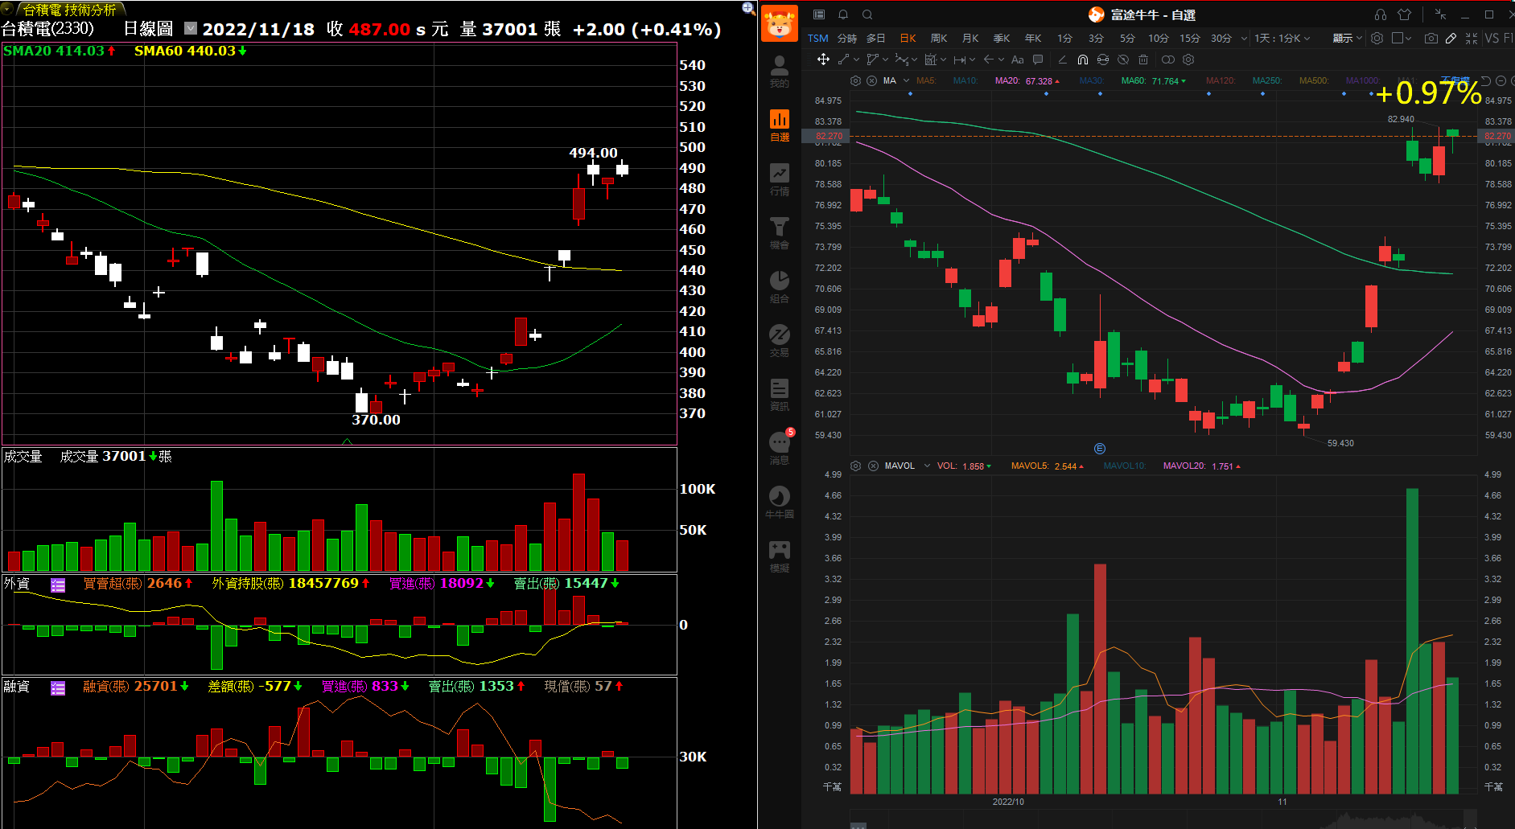Open 外資 detail list icon
1515x829 pixels.
[x=58, y=585]
